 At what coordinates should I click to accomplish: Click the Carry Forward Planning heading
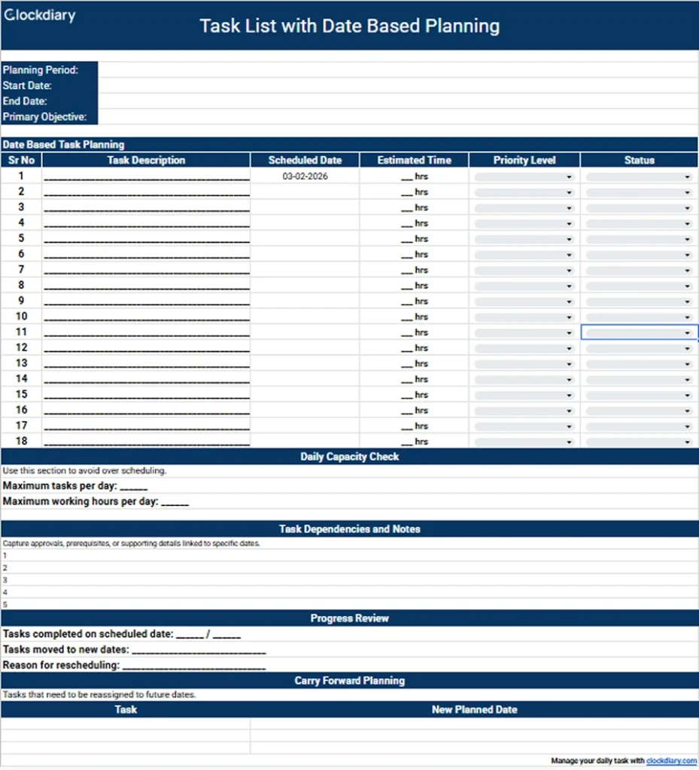pos(349,681)
